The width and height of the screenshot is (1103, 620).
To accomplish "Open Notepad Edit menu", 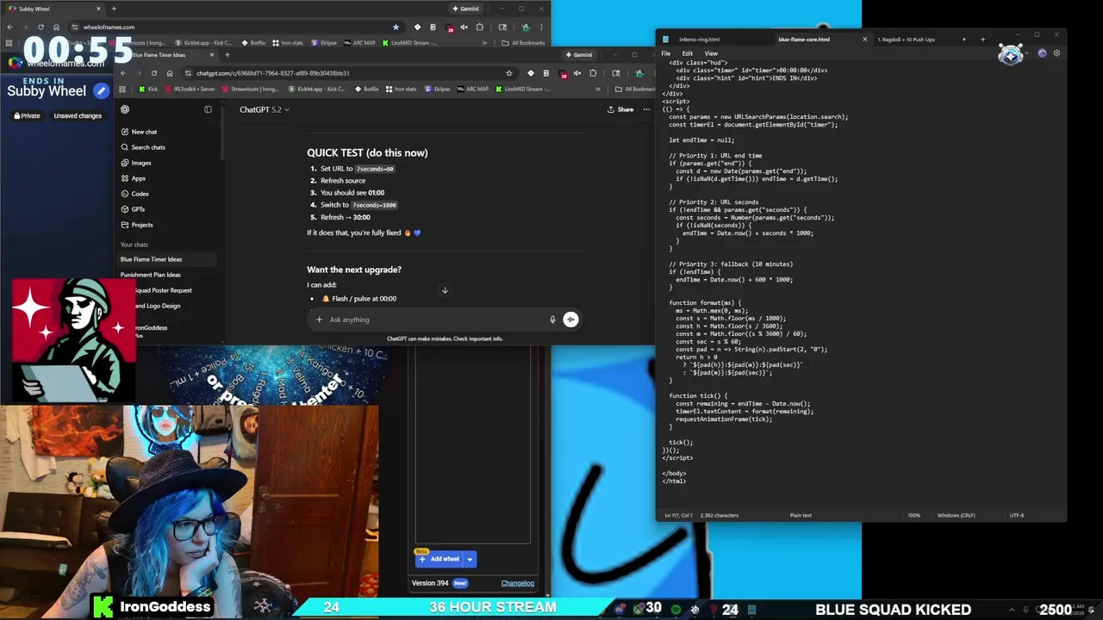I will 688,53.
